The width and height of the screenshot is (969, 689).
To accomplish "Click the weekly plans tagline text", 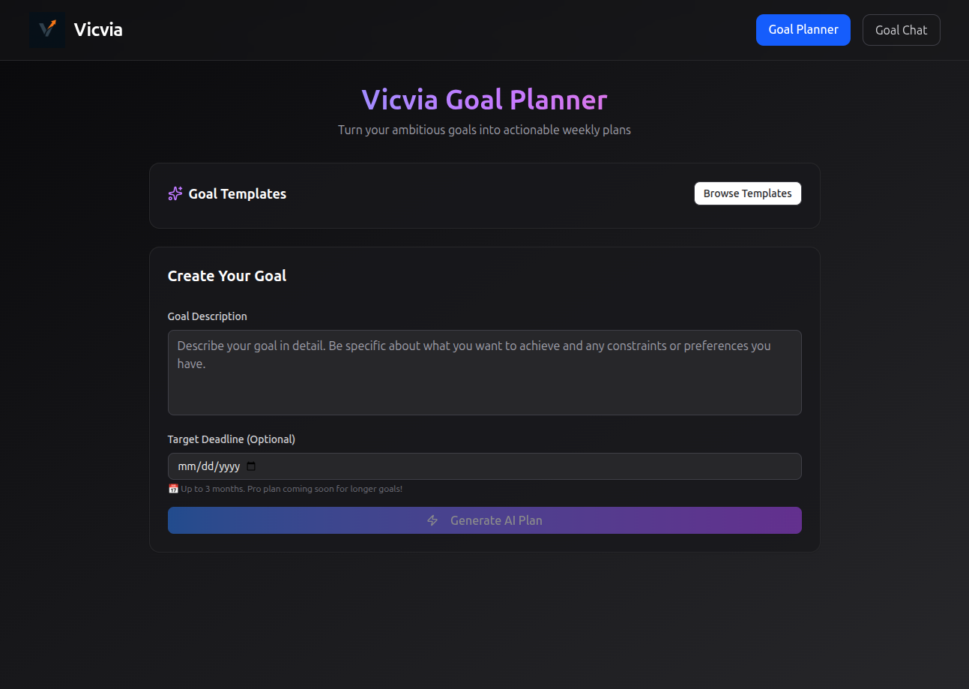I will tap(484, 130).
